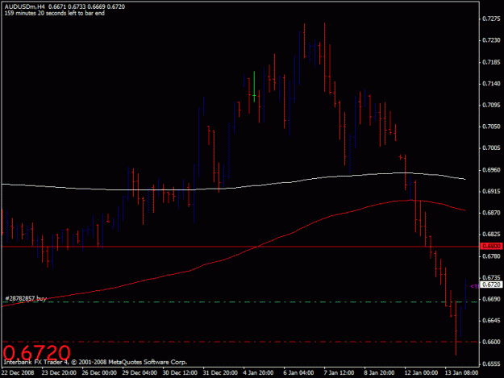The height and width of the screenshot is (378, 504).
Task: Click the 29 Dec 04:00 time label
Action: (140, 373)
